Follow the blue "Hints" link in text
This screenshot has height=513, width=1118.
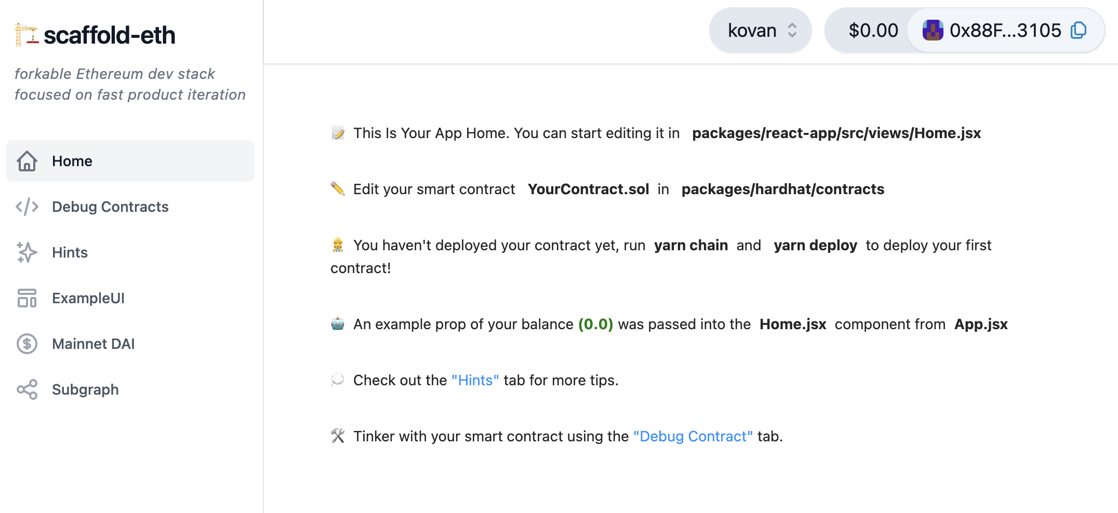click(x=475, y=380)
